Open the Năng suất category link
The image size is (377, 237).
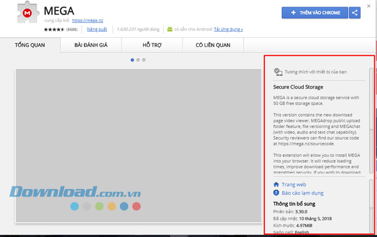97,29
